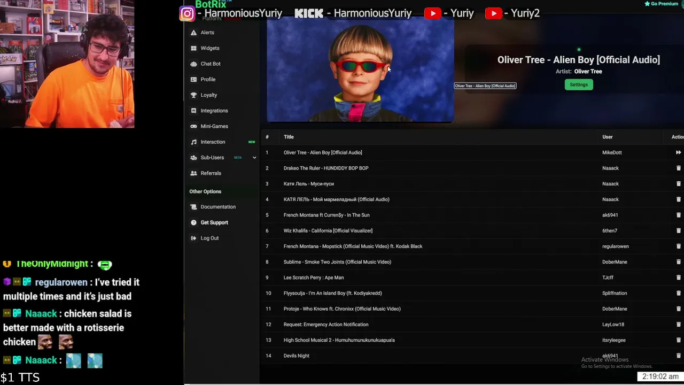Click the user name 'itsryleegee'

tap(614, 340)
